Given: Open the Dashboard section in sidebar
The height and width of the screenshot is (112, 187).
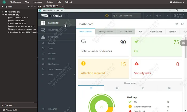Looking at the screenshot, I should click(57, 23).
